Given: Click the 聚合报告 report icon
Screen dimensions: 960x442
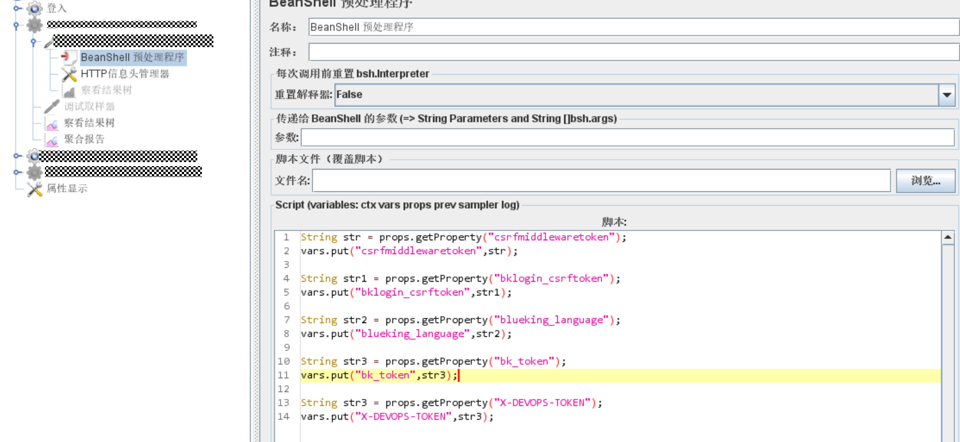Looking at the screenshot, I should point(52,139).
